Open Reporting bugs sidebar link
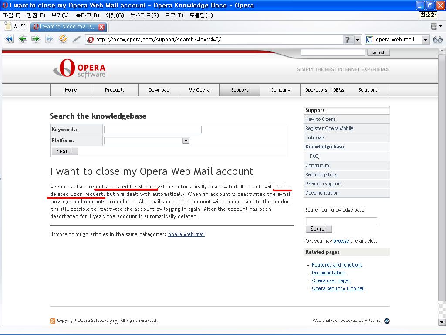This screenshot has height=335, width=446. pyautogui.click(x=346, y=174)
